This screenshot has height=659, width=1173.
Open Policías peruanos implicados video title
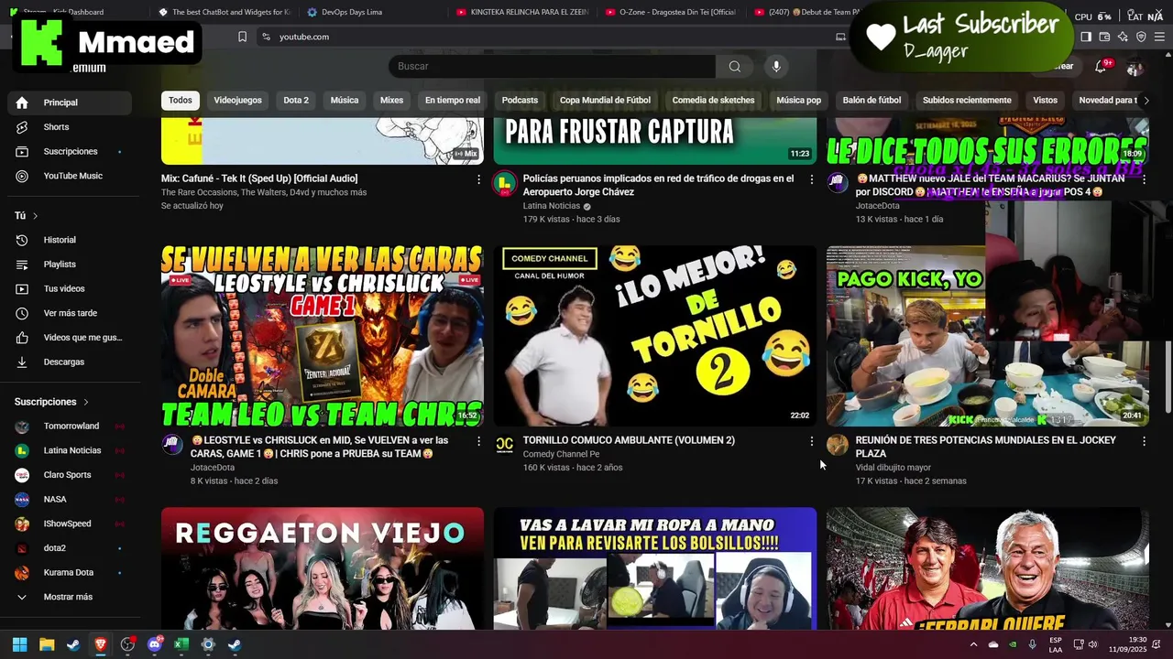point(658,185)
